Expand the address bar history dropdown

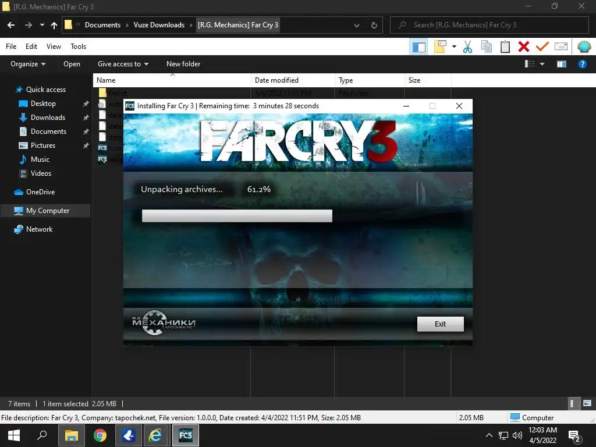pos(357,26)
